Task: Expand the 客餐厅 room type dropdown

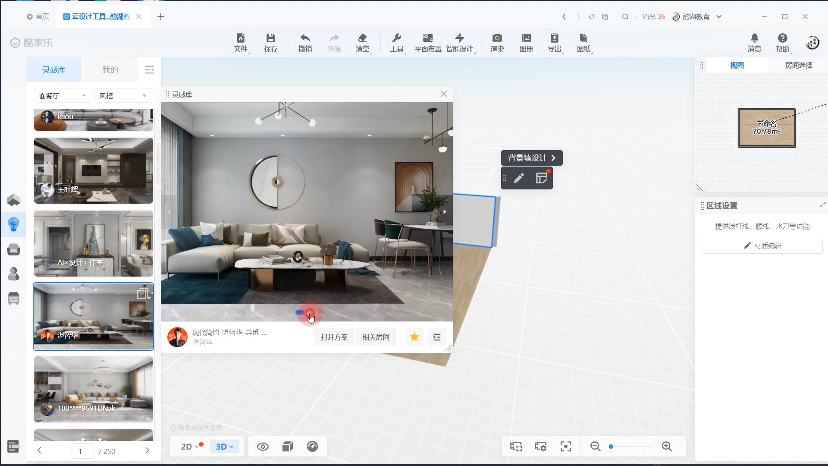Action: (x=63, y=96)
